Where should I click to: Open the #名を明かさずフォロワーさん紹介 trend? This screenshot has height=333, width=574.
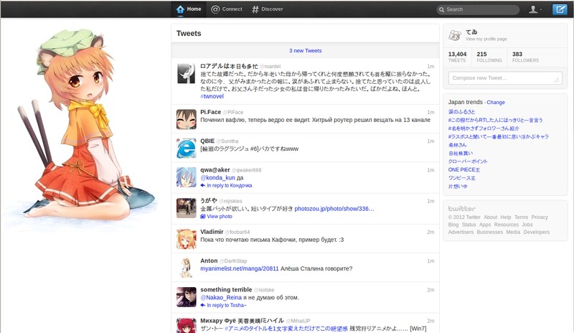[x=484, y=128]
